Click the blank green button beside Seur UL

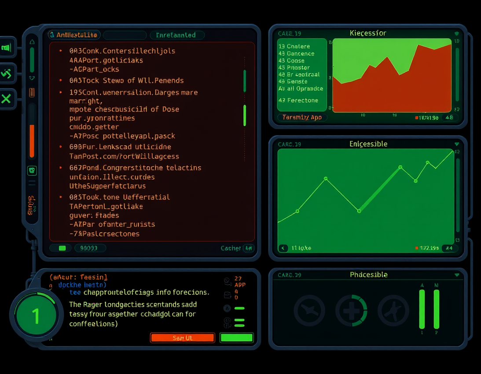click(236, 338)
